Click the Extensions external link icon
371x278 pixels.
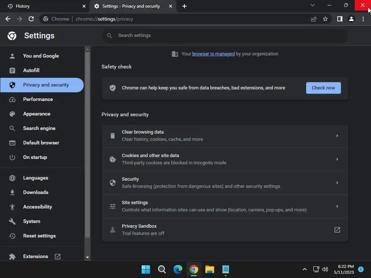click(x=58, y=257)
